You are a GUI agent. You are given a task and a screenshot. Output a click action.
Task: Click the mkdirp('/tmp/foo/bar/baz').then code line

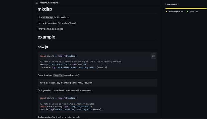point(63,65)
